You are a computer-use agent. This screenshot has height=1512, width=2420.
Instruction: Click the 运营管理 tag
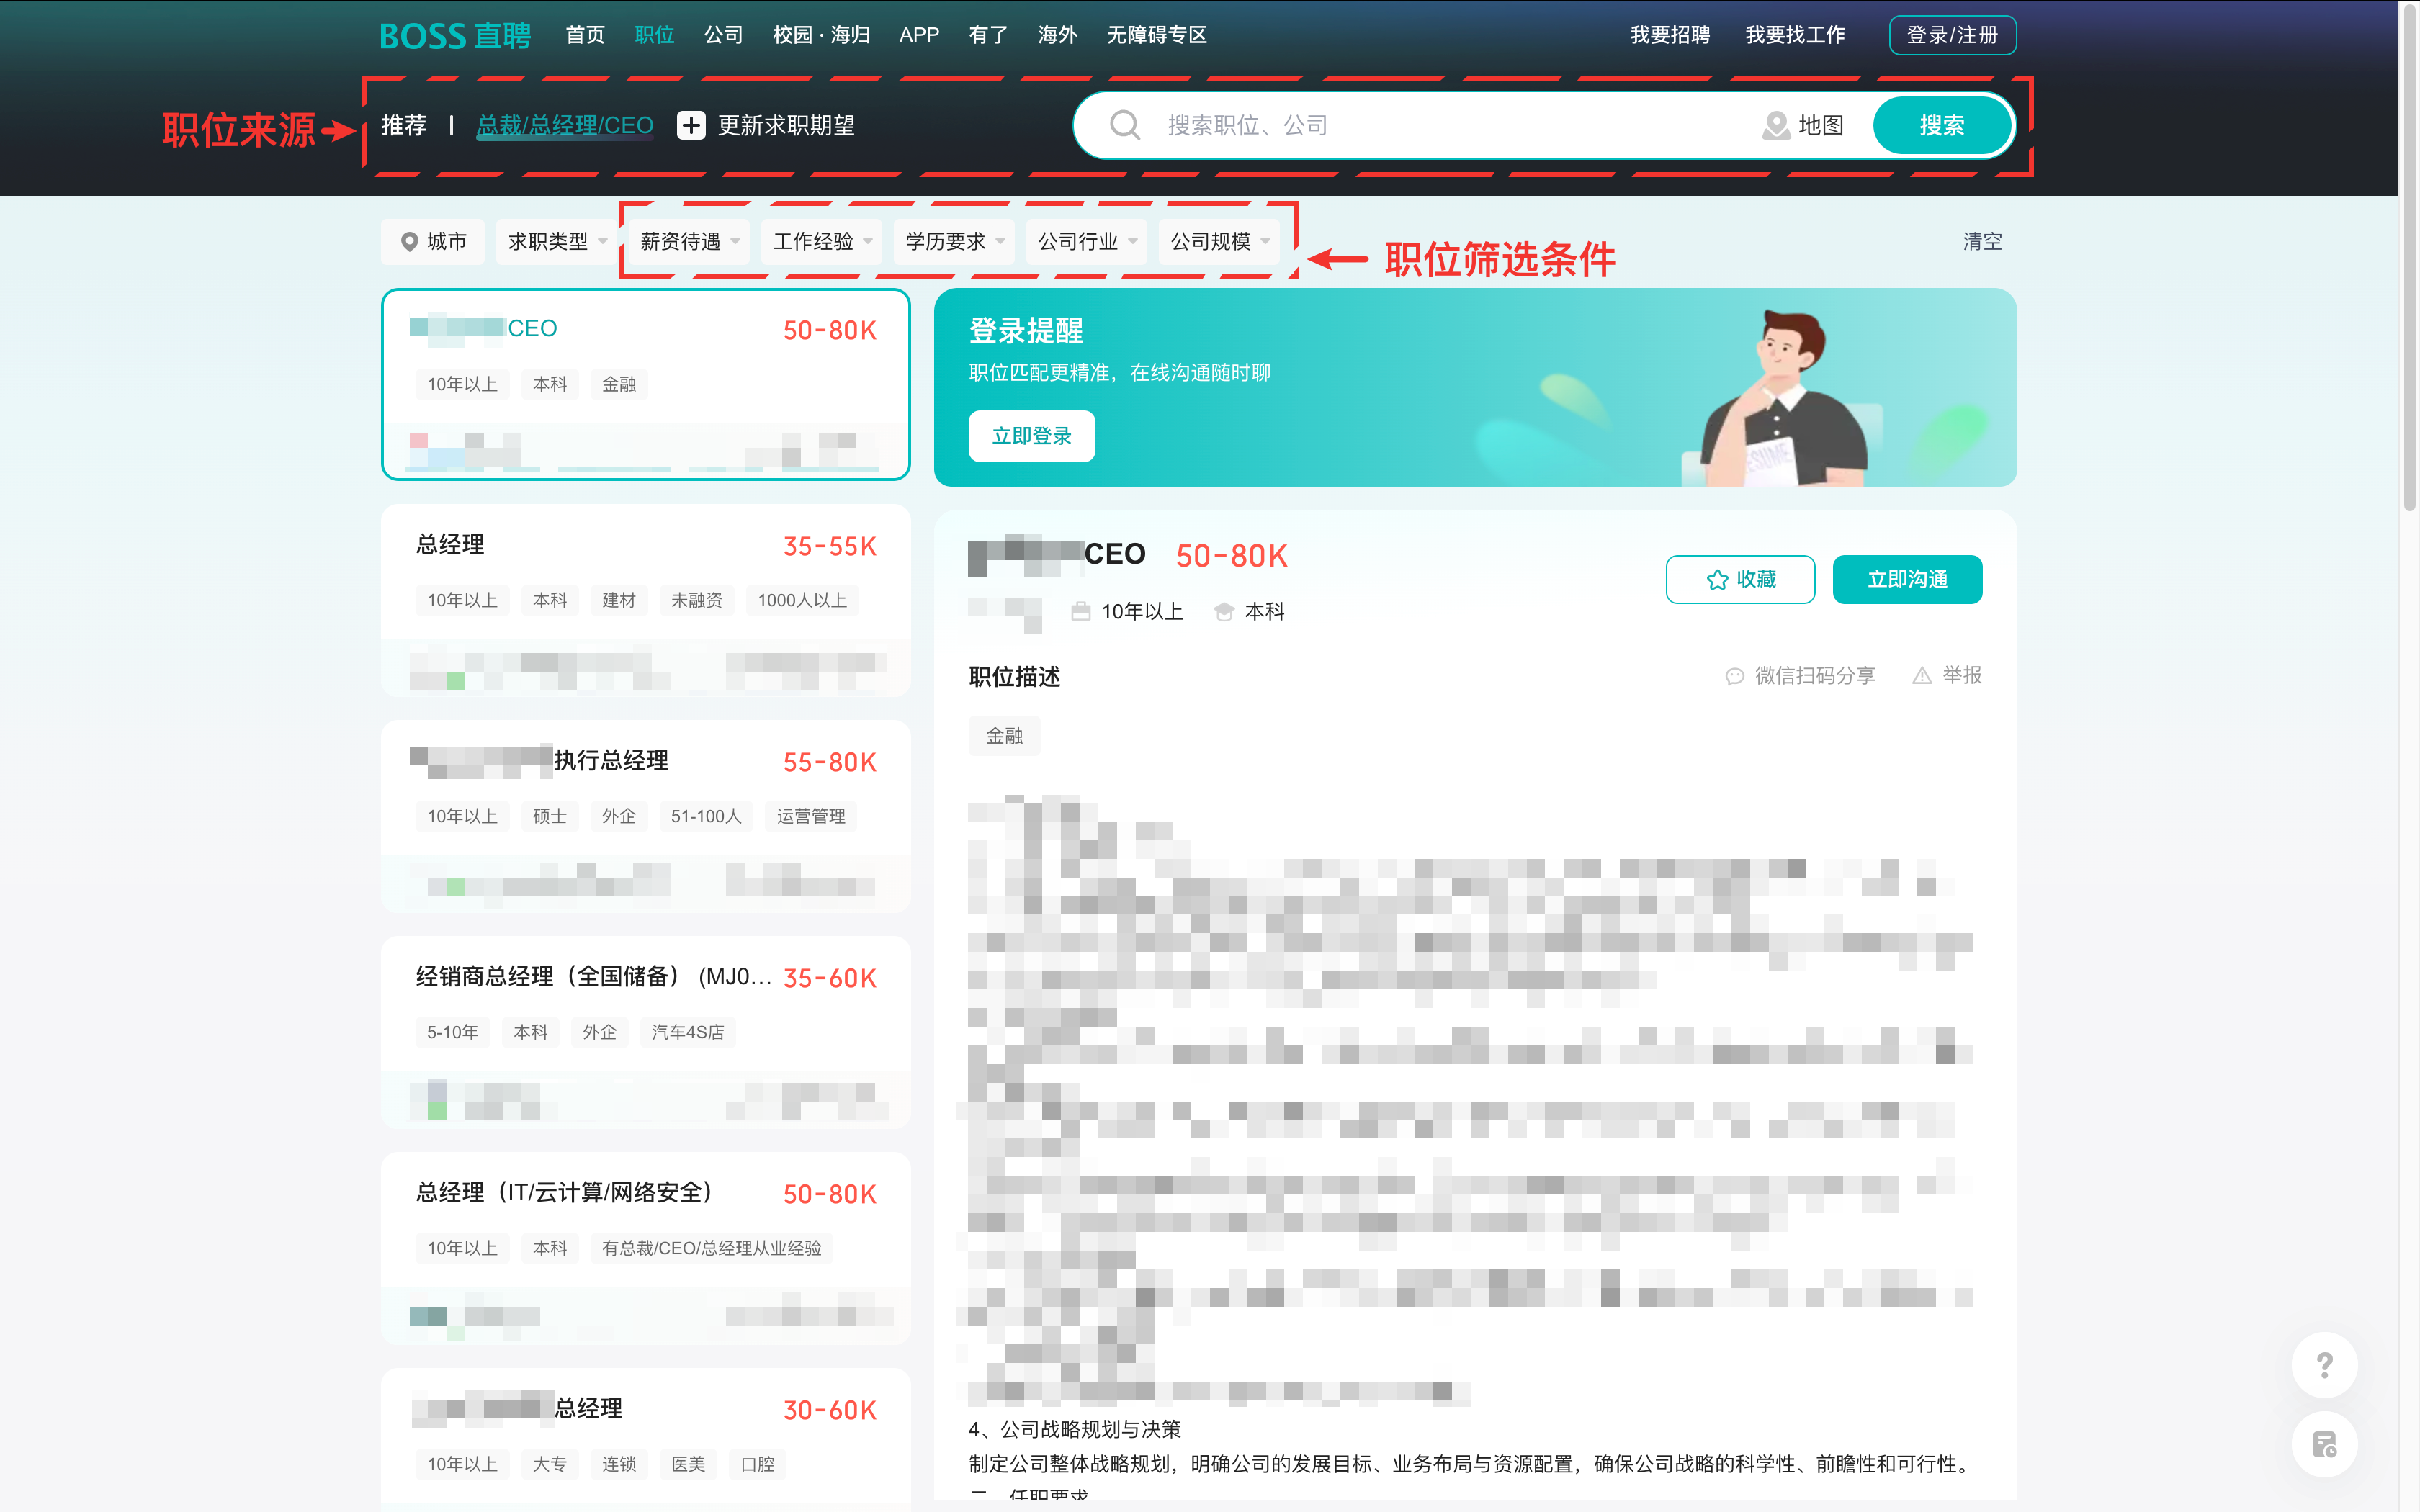coord(811,816)
